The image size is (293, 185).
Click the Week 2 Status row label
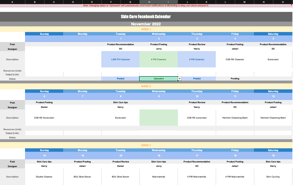click(12, 138)
